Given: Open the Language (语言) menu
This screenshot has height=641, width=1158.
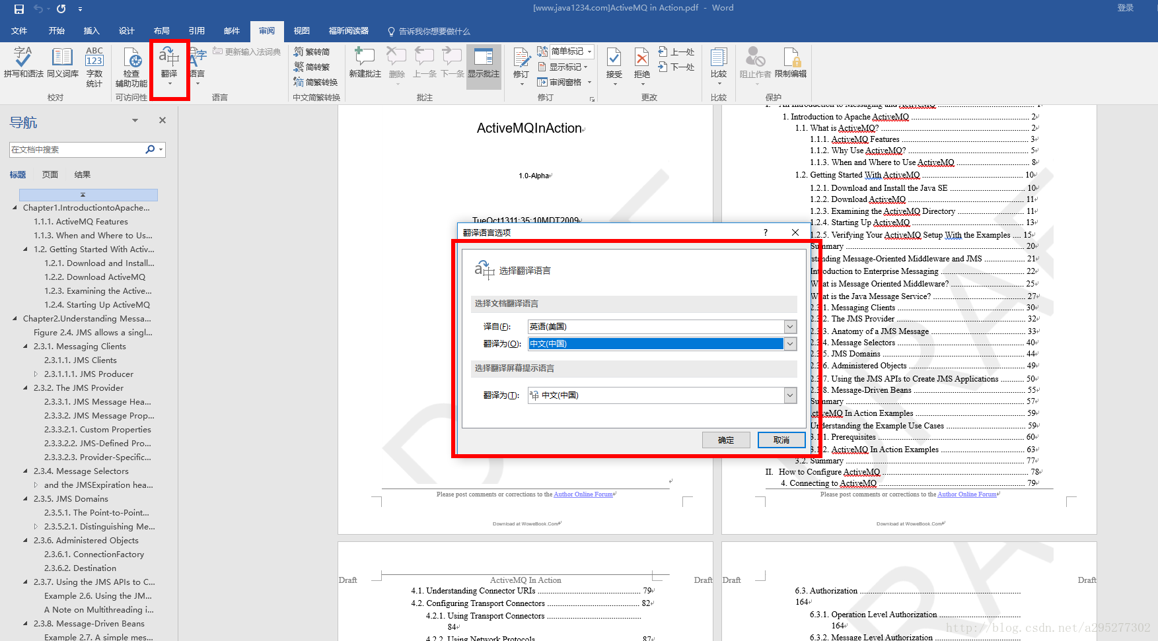Looking at the screenshot, I should click(198, 66).
